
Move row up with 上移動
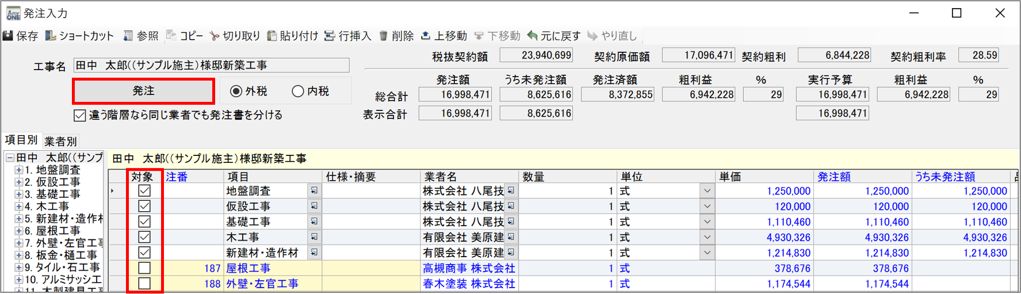(x=426, y=36)
